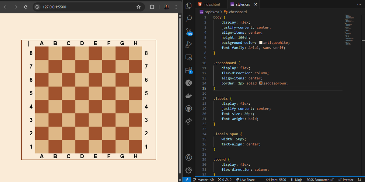Viewport: 365px width, 182px height.
Task: Click inside the browser address bar
Action: click(x=76, y=7)
